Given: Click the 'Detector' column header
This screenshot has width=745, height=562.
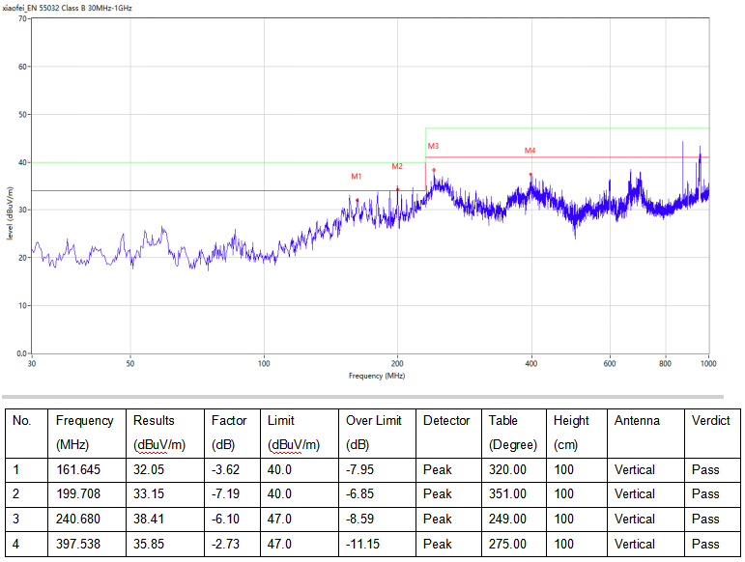Looking at the screenshot, I should (448, 434).
